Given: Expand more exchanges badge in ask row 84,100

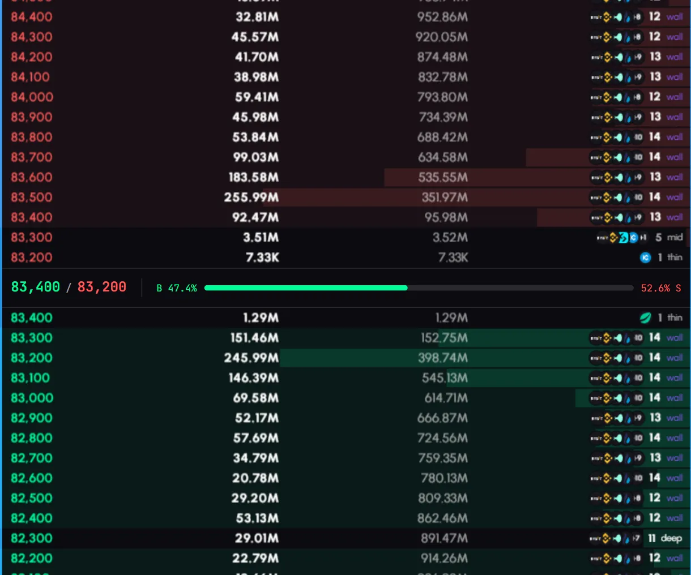Looking at the screenshot, I should pyautogui.click(x=638, y=77).
